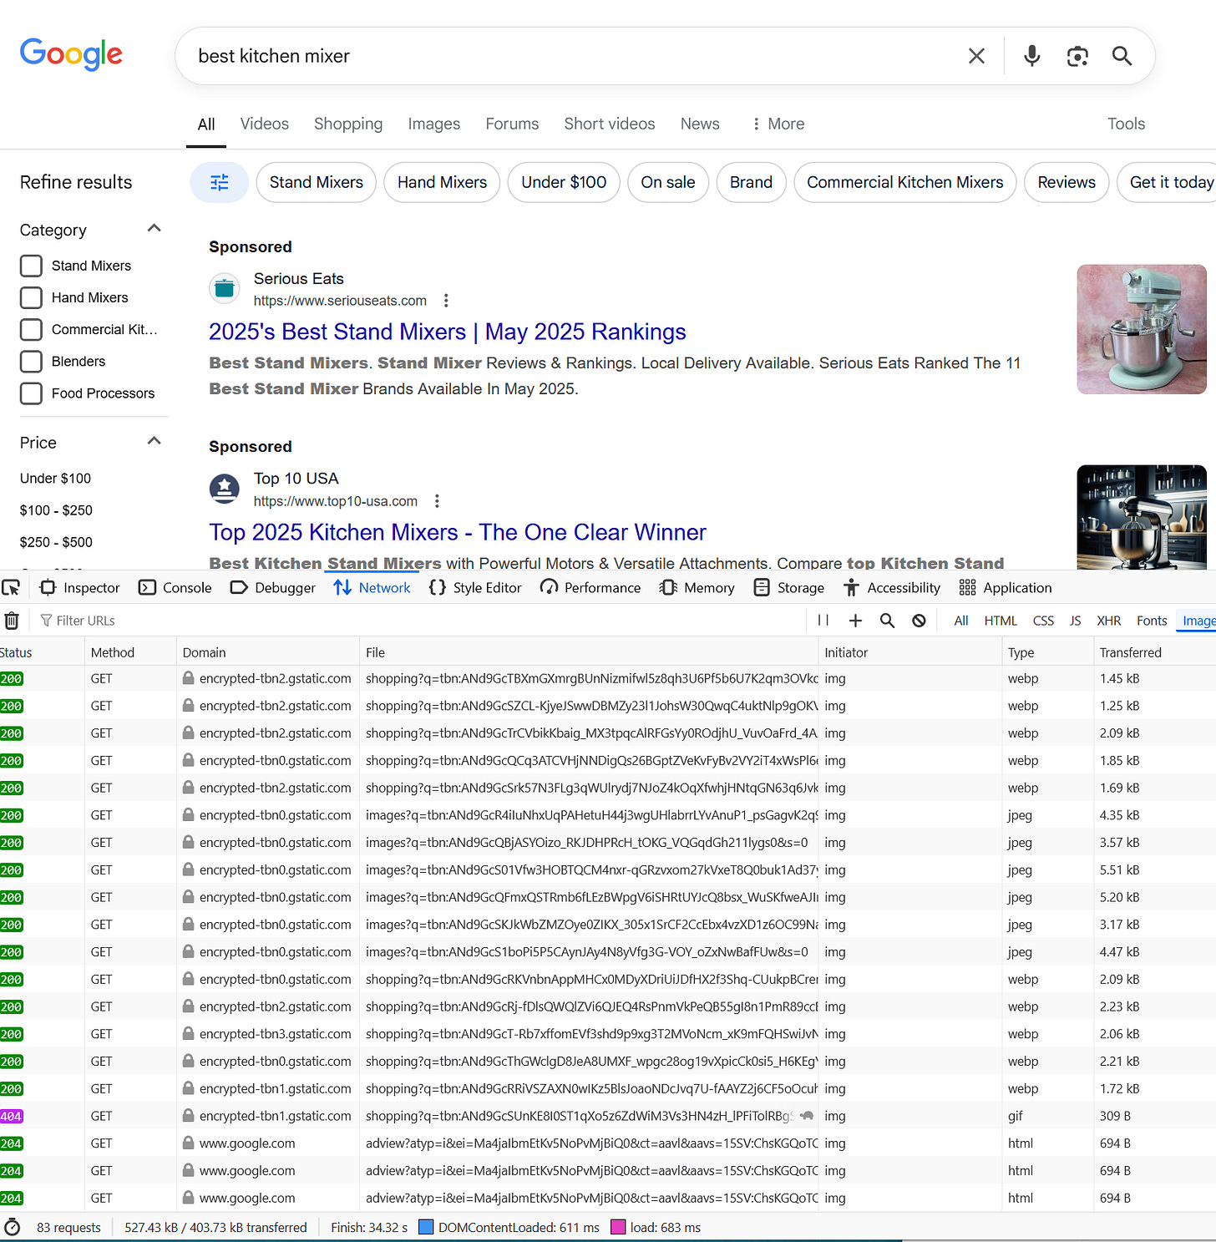Image resolution: width=1216 pixels, height=1242 pixels.
Task: Clear the search box with the X icon
Action: point(976,56)
